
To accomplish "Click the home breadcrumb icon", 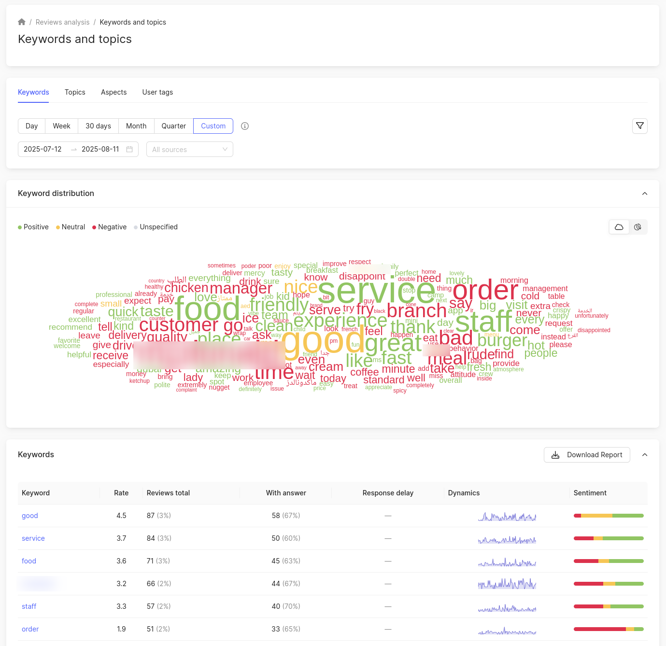I will coord(22,22).
